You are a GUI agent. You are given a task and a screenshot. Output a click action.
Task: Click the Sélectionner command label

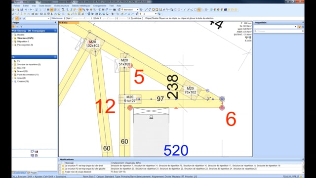(57, 18)
